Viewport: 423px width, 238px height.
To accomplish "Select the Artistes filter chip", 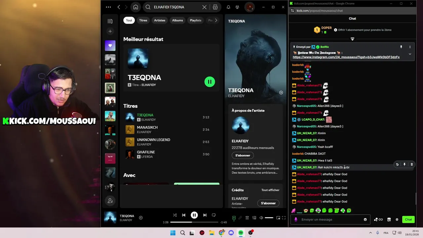I will [160, 20].
